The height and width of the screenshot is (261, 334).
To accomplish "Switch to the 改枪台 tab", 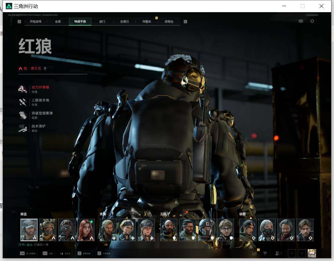I will click(x=169, y=21).
